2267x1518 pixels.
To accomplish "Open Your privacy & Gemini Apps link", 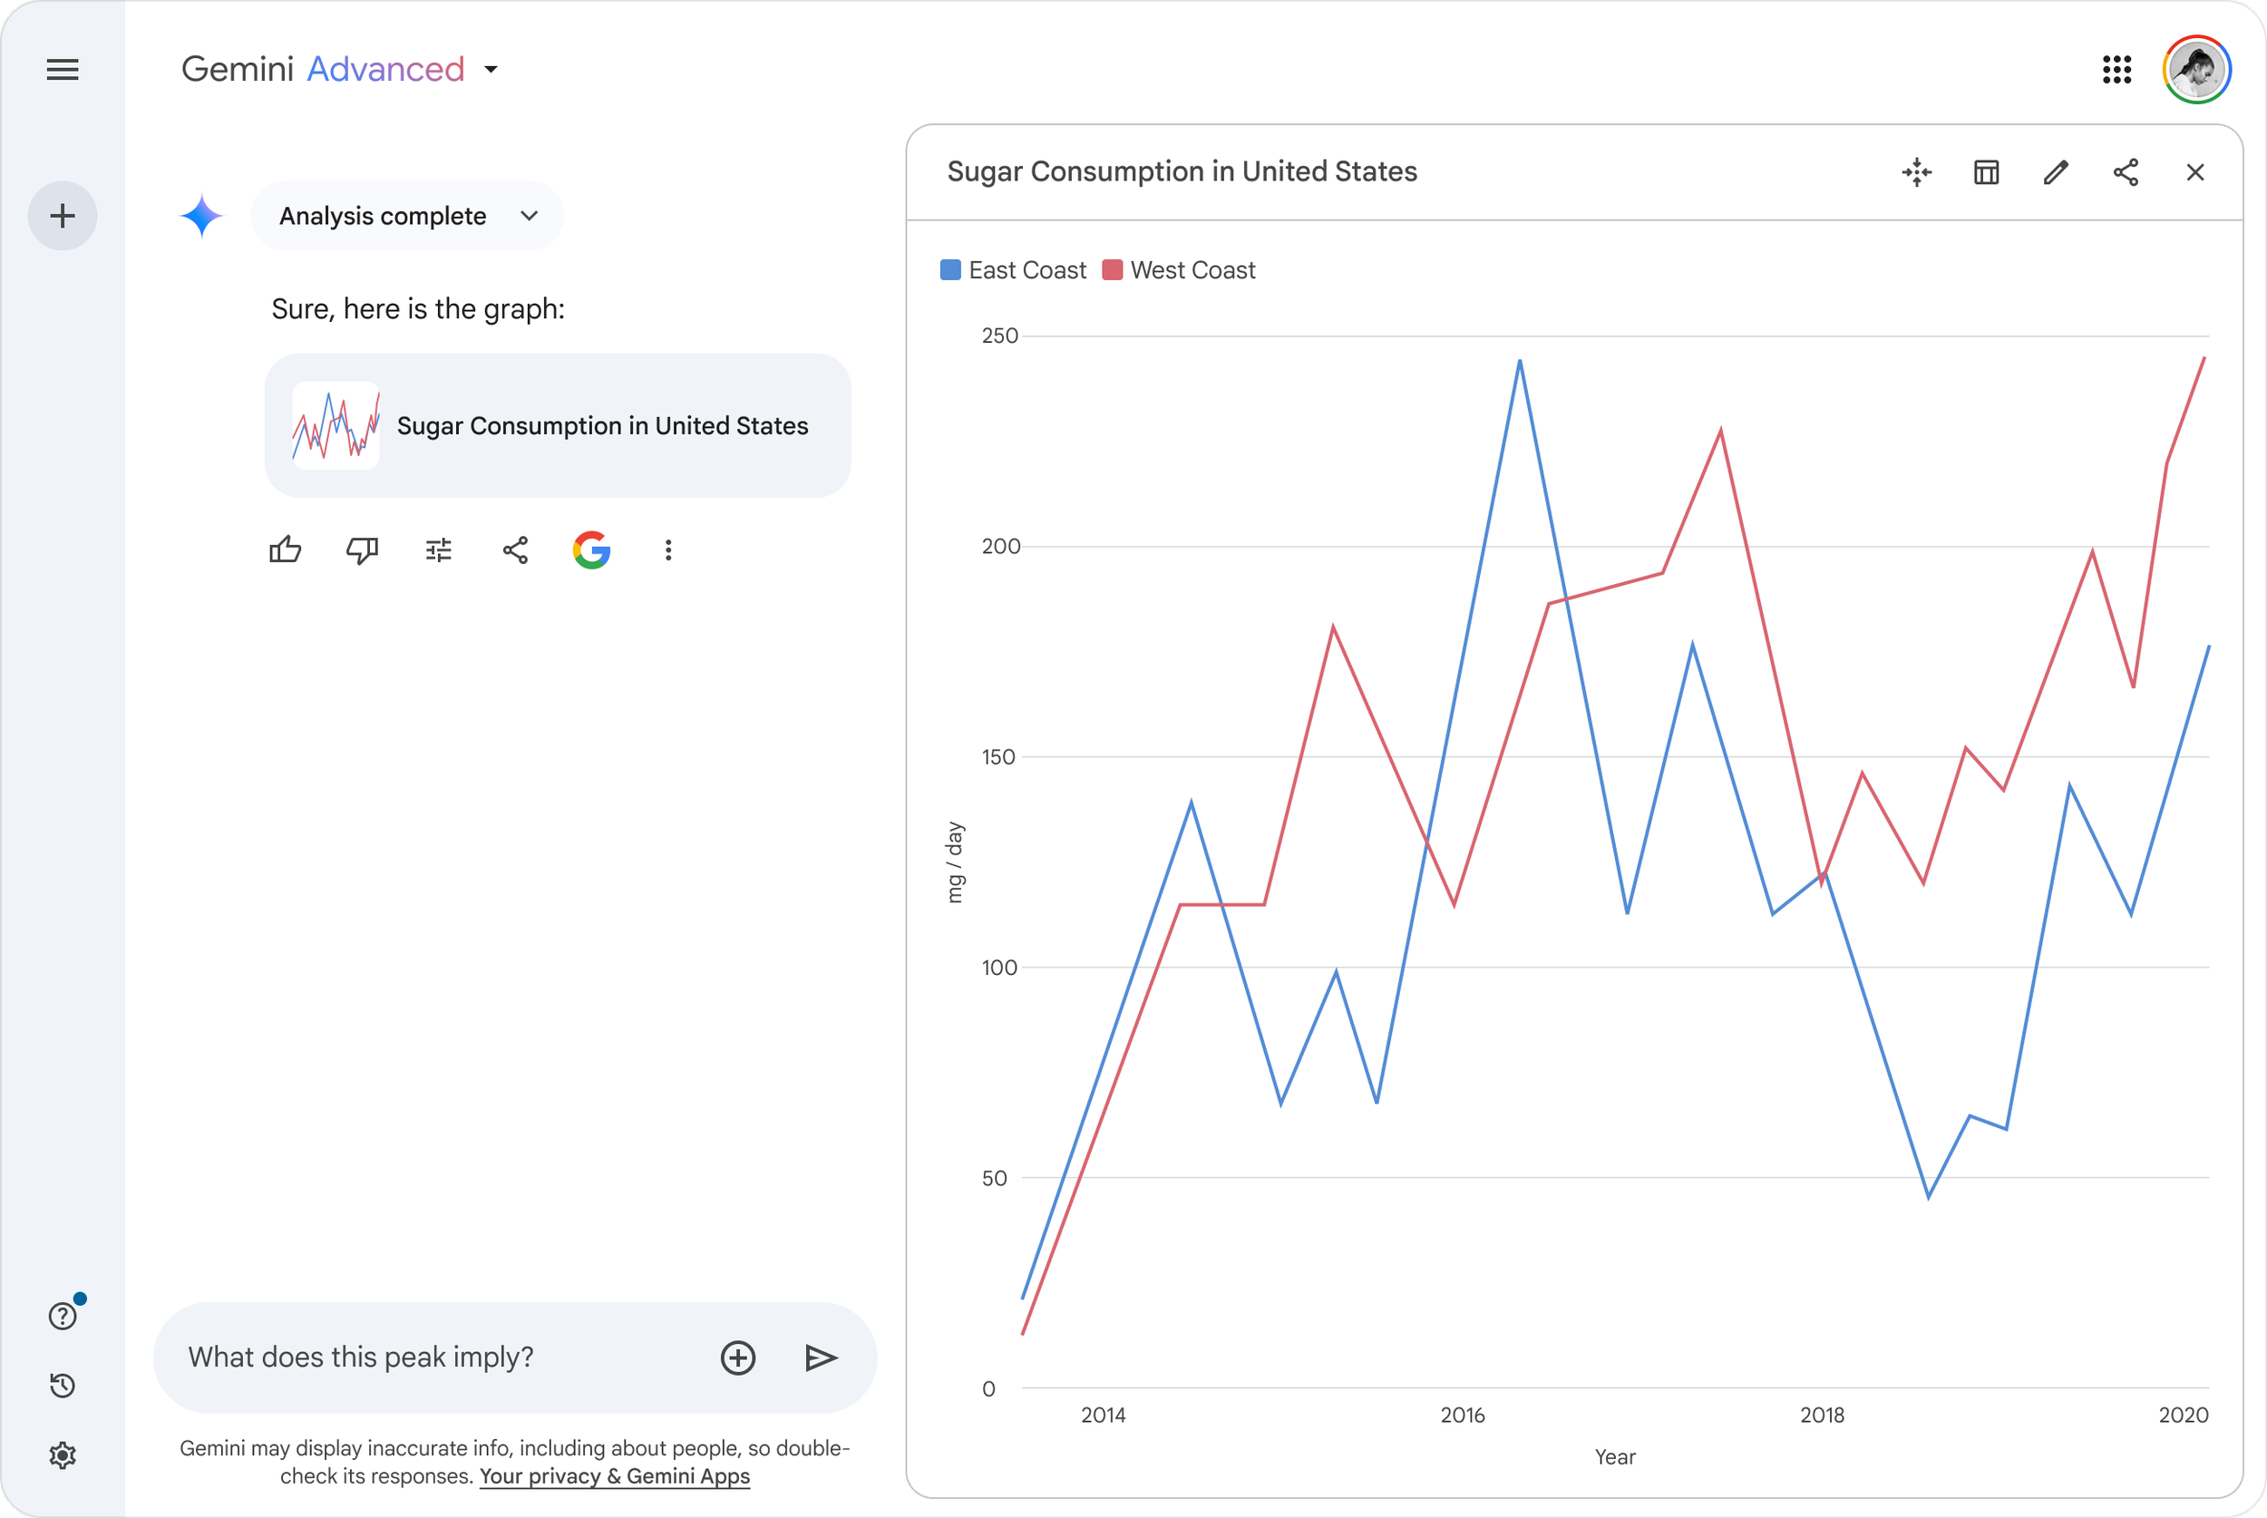I will coord(615,1476).
